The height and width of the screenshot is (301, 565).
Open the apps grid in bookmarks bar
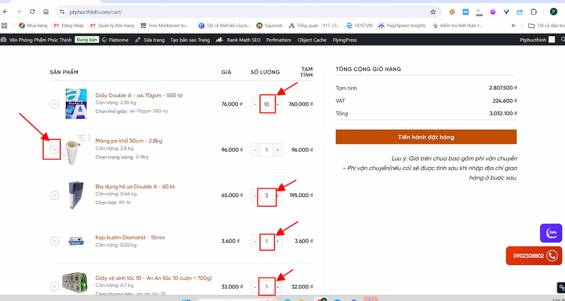pyautogui.click(x=4, y=26)
